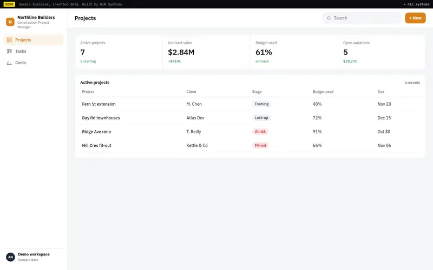This screenshot has height=270, width=433.
Task: Click the on track status text
Action: click(262, 61)
